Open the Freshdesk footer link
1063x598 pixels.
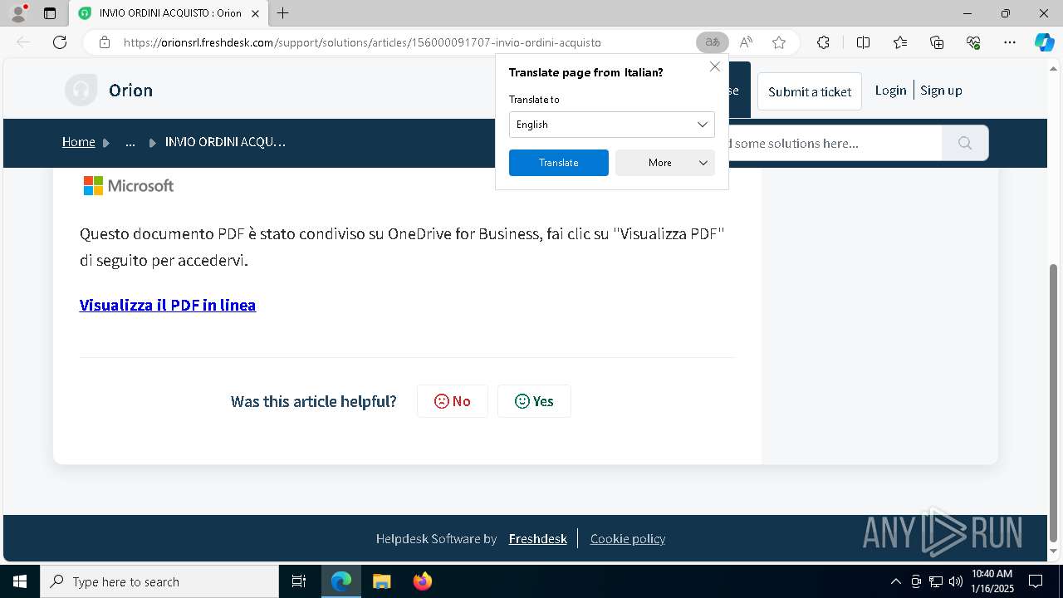(x=538, y=539)
